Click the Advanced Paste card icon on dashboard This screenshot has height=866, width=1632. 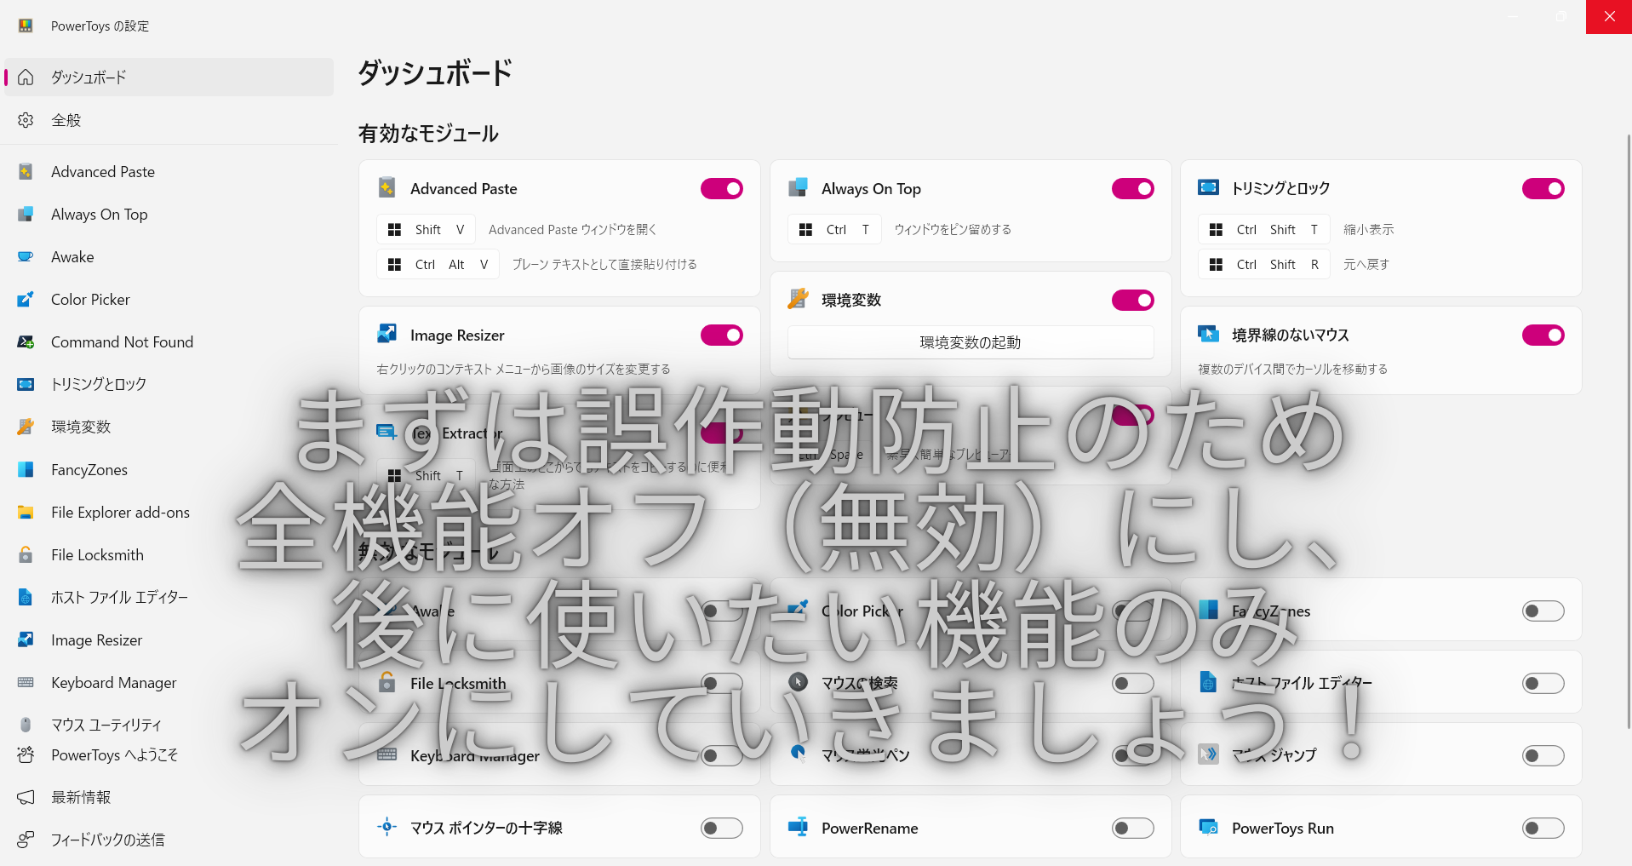coord(387,187)
